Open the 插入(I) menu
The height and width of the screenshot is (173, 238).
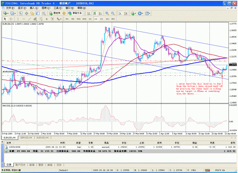coord(34,8)
